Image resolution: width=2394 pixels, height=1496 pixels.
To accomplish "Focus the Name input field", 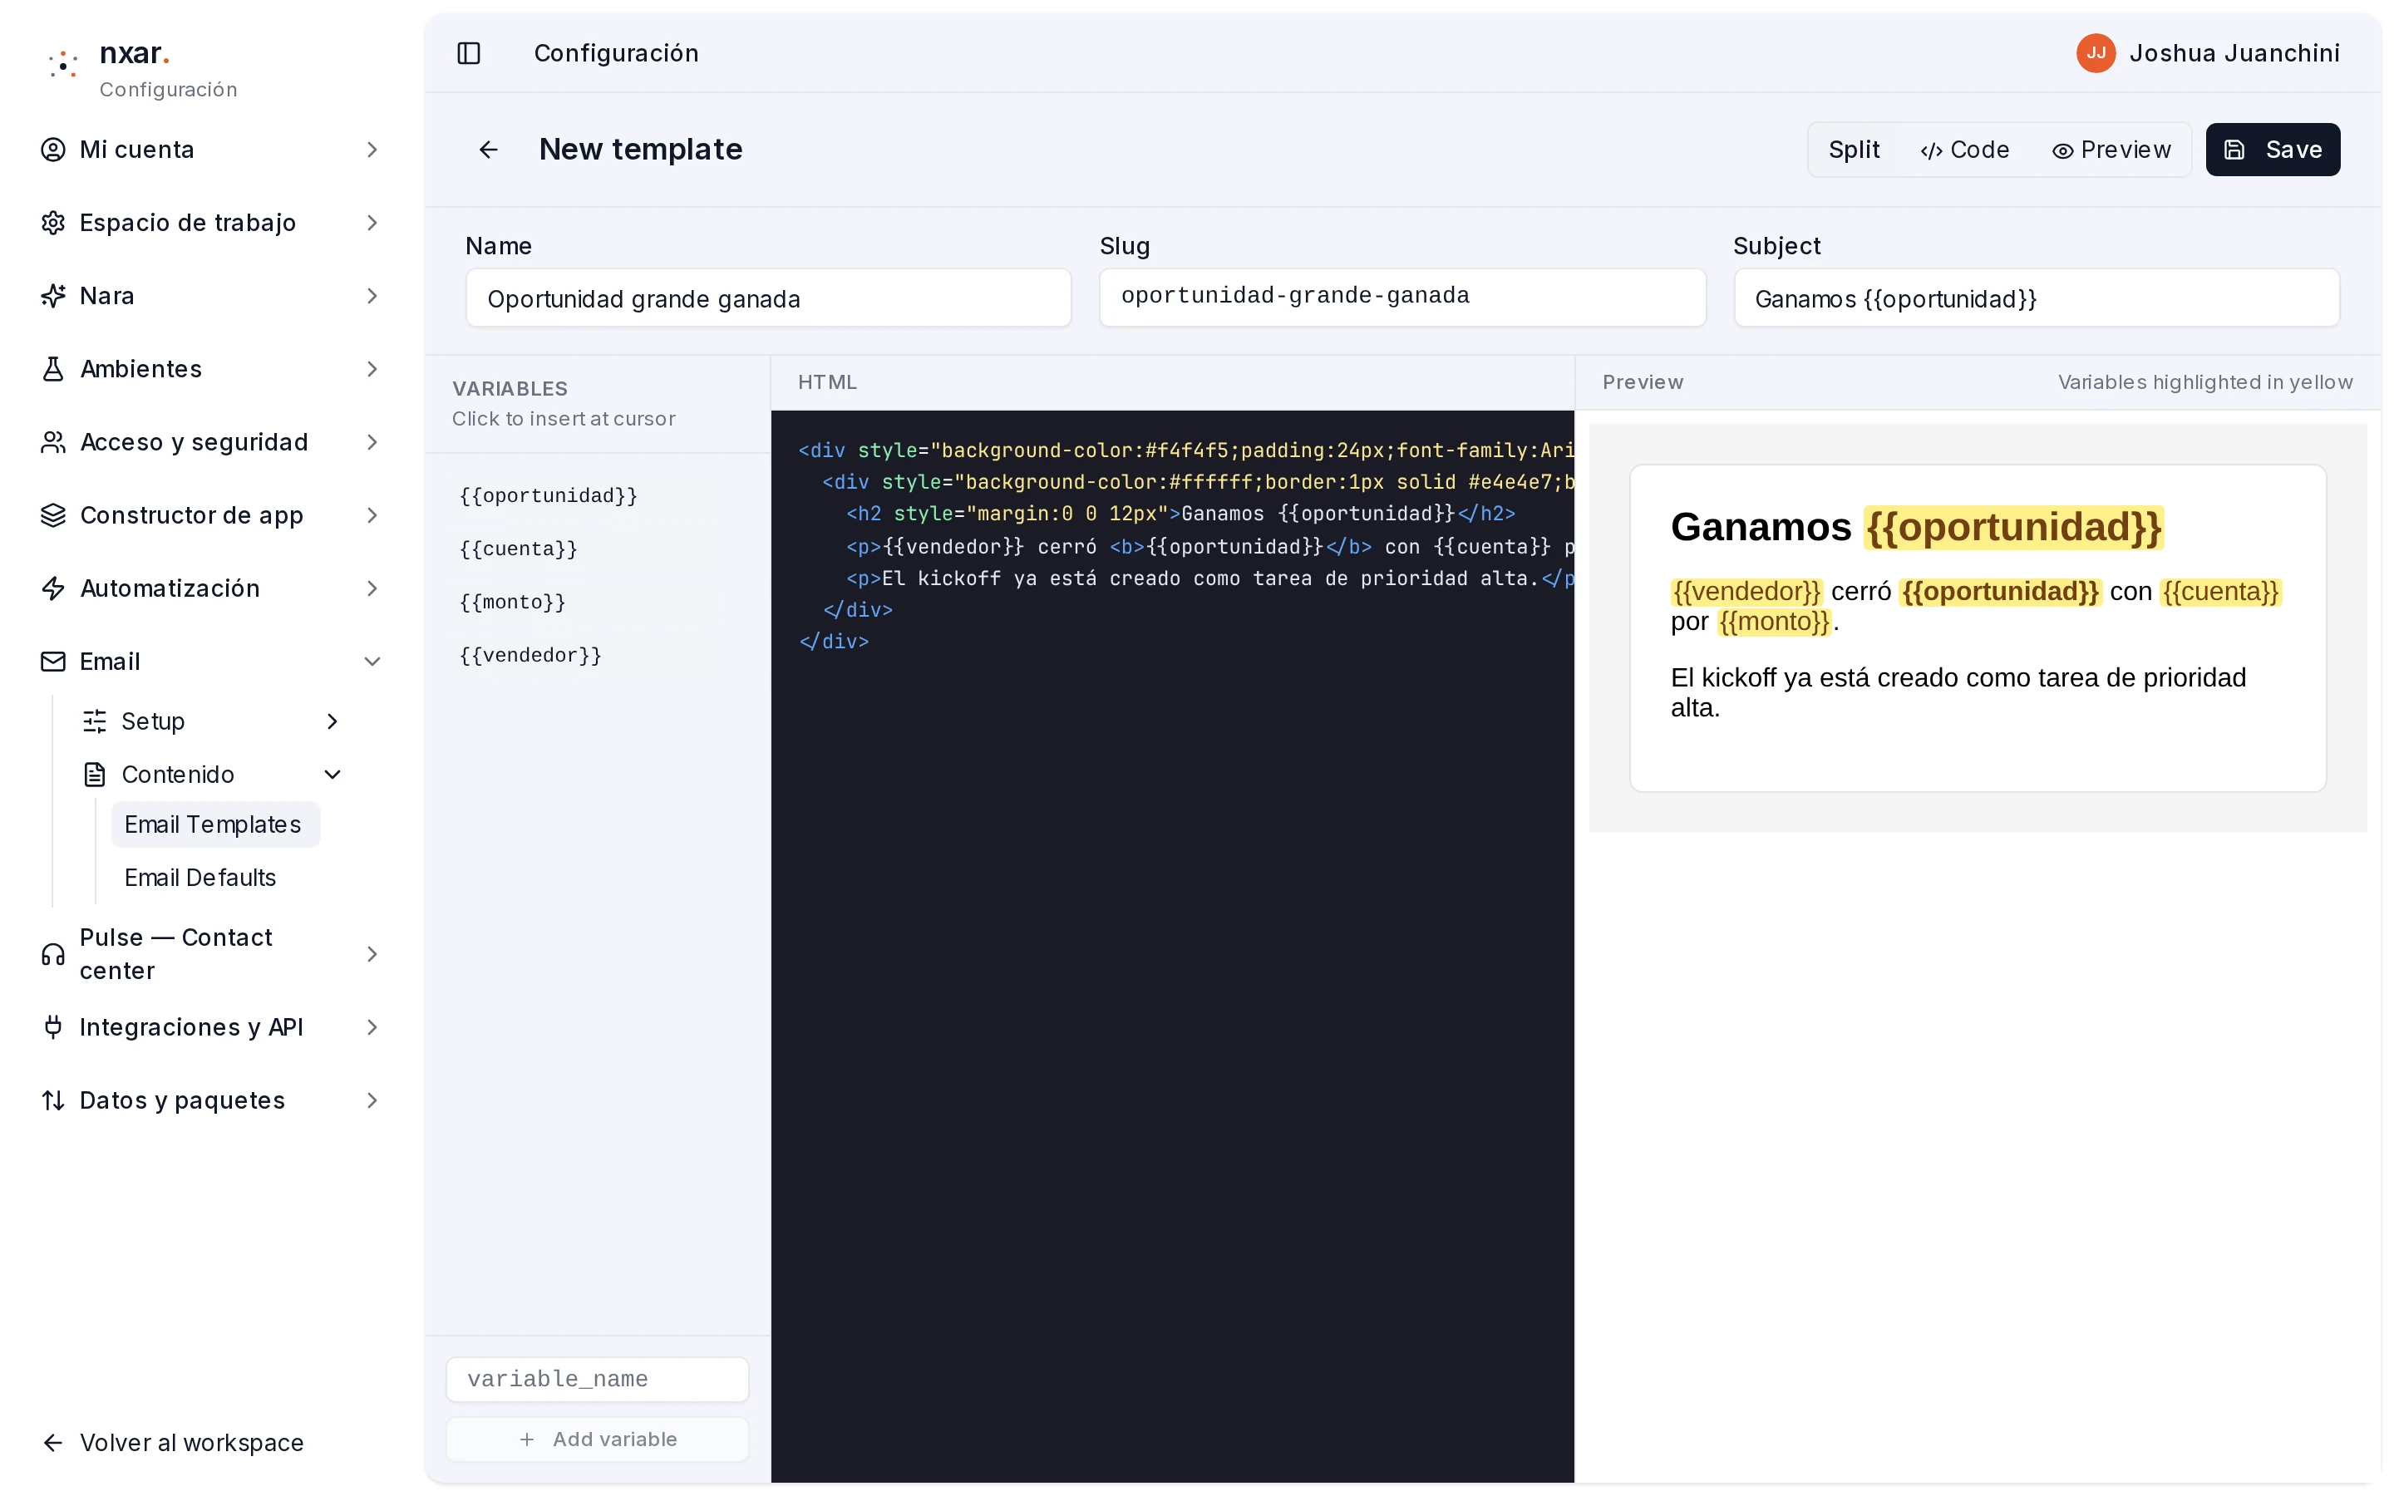I will pyautogui.click(x=769, y=298).
